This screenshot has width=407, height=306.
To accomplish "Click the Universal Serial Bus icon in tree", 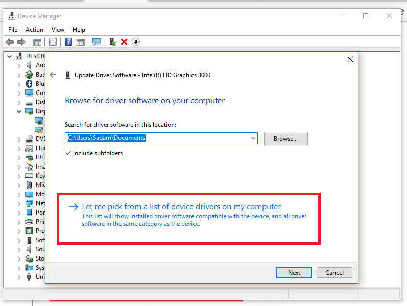I will coord(29,277).
